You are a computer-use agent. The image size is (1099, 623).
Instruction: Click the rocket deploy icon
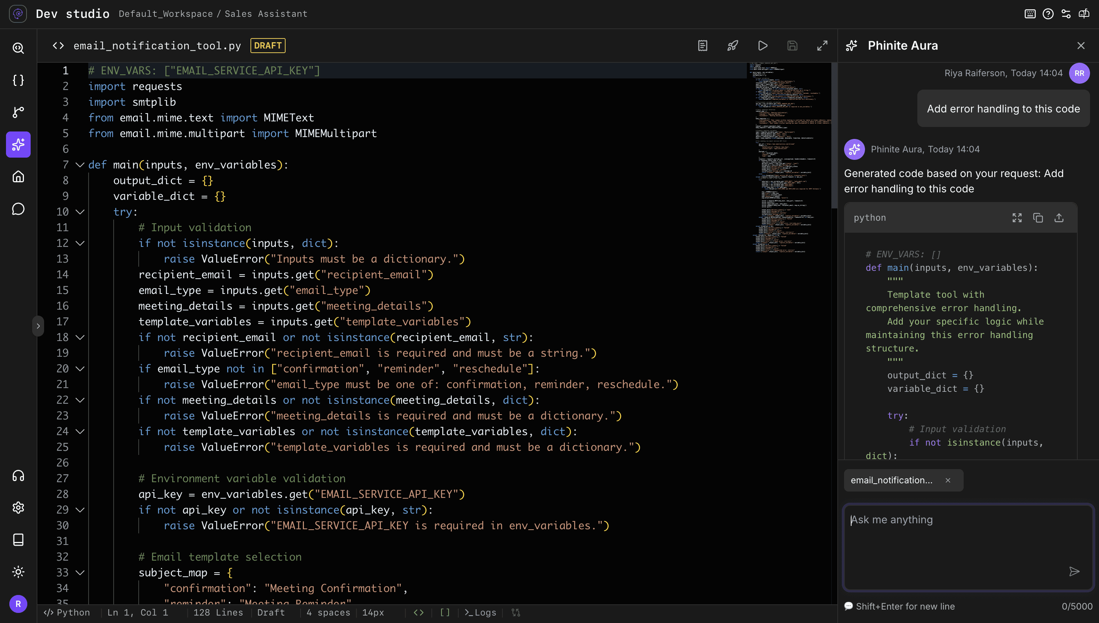[733, 46]
